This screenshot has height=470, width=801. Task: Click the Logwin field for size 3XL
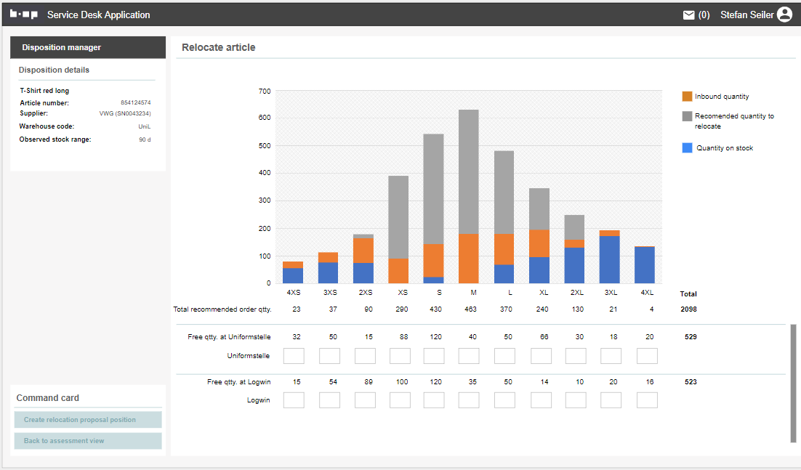pyautogui.click(x=611, y=400)
